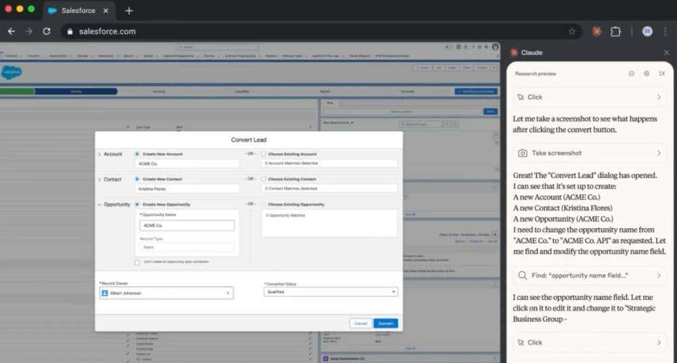The width and height of the screenshot is (677, 363).
Task: Go back using the browser back arrow
Action: click(x=12, y=31)
